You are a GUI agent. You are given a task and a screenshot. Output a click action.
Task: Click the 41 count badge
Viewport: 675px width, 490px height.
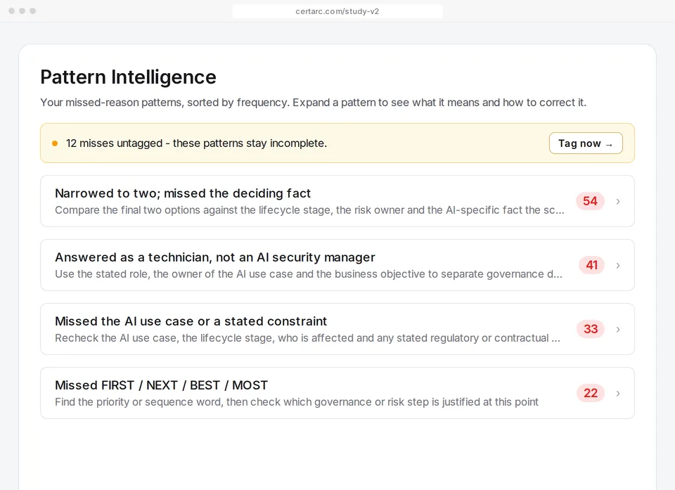591,265
